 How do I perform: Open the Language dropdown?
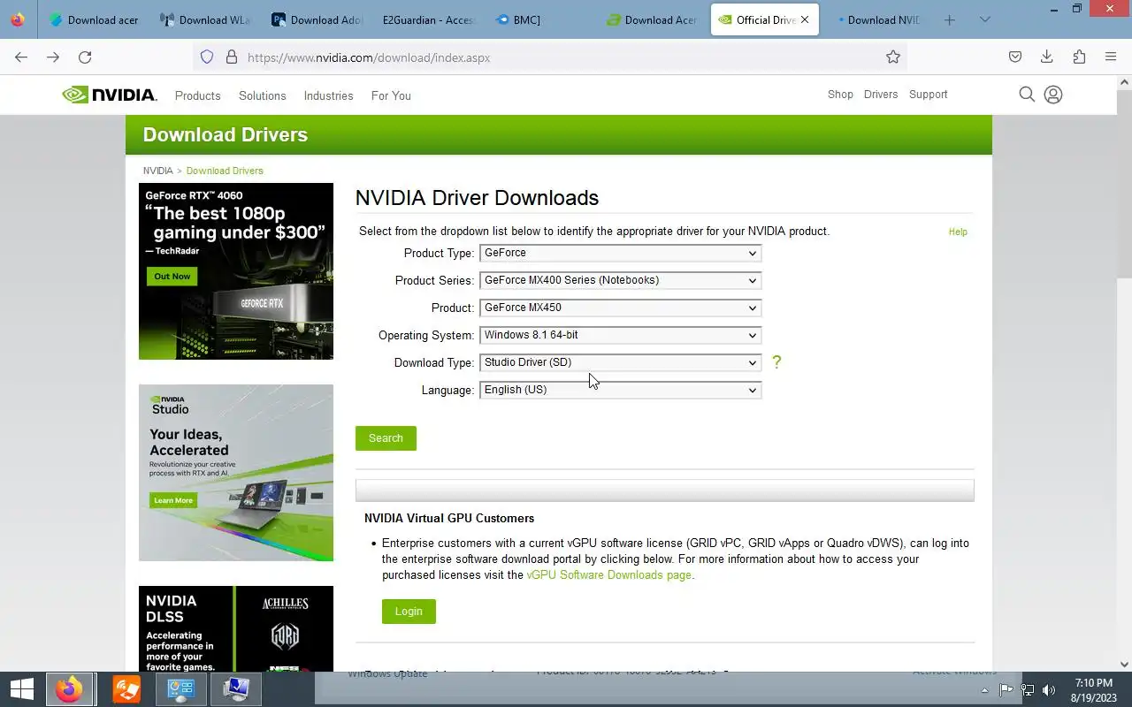click(621, 390)
